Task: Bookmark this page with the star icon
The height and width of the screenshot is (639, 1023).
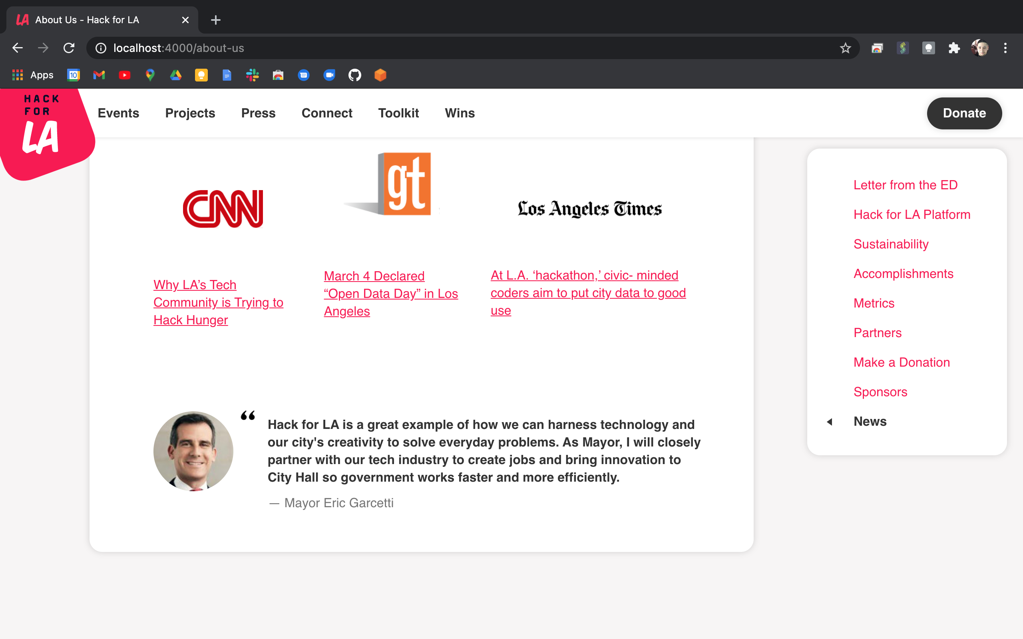Action: [845, 48]
